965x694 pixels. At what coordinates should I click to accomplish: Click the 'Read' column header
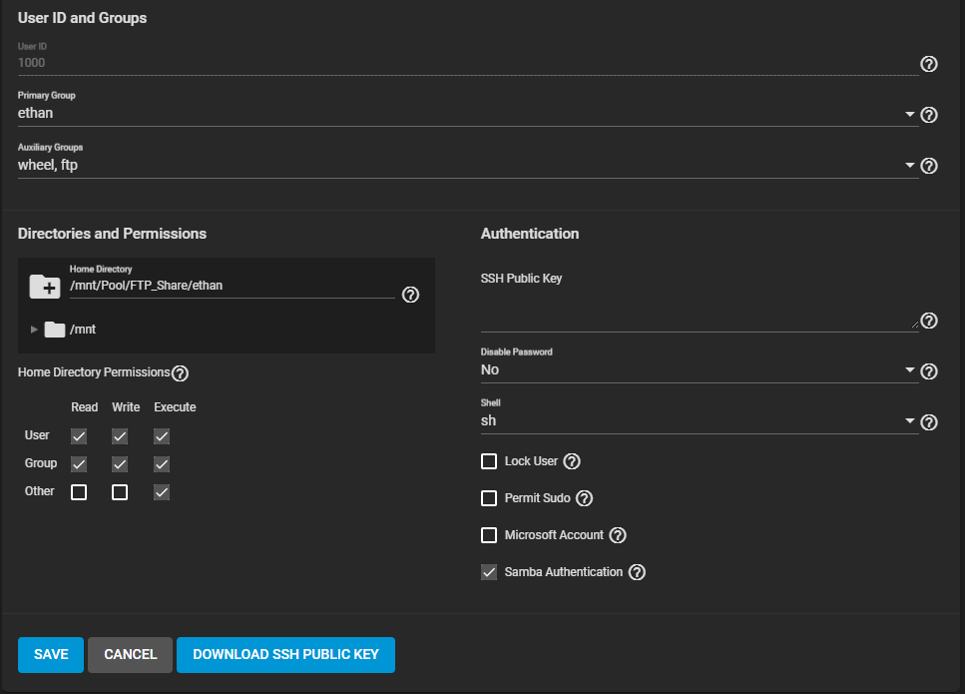tap(84, 407)
